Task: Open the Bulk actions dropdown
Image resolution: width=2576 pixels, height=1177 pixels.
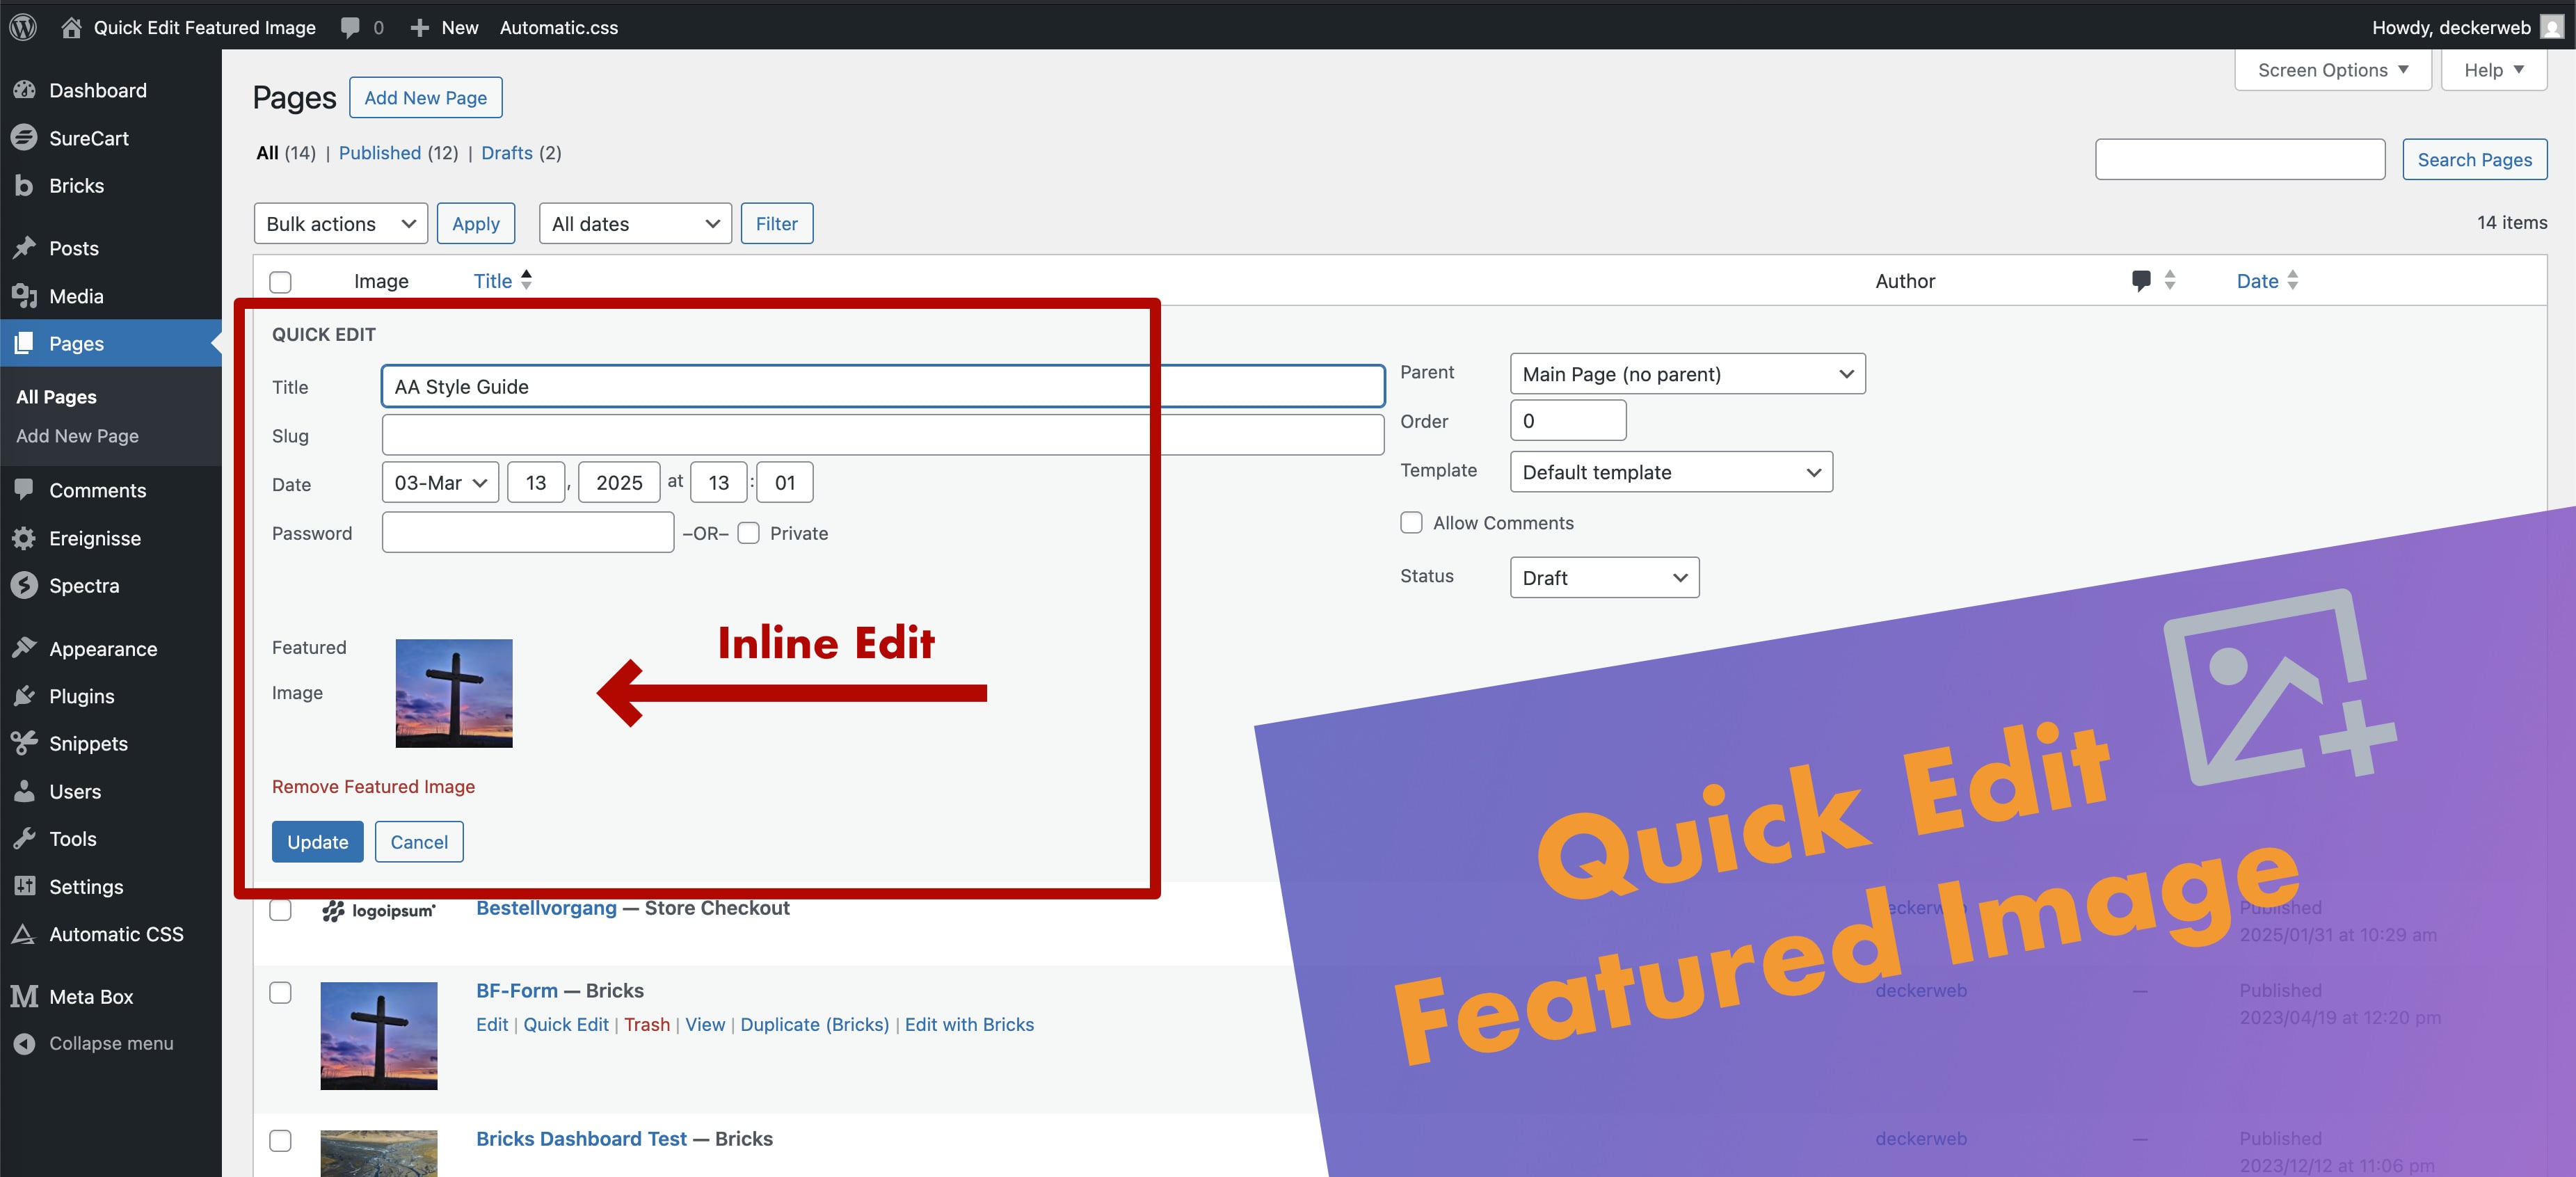Action: click(340, 223)
